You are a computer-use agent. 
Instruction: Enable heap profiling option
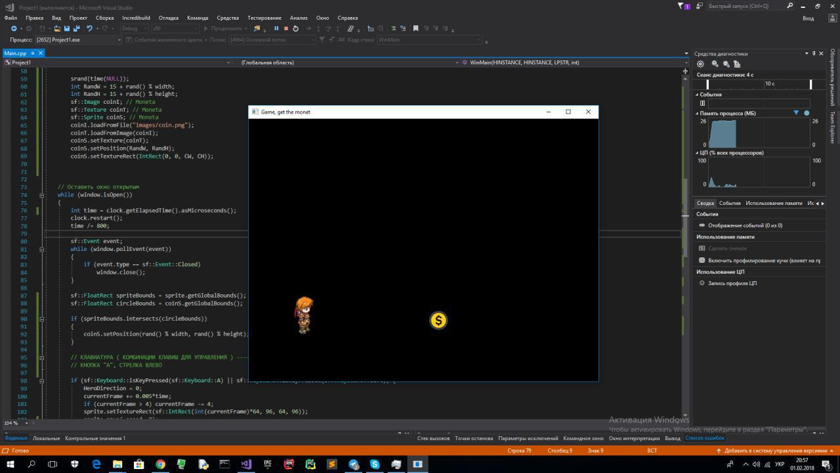click(x=760, y=260)
